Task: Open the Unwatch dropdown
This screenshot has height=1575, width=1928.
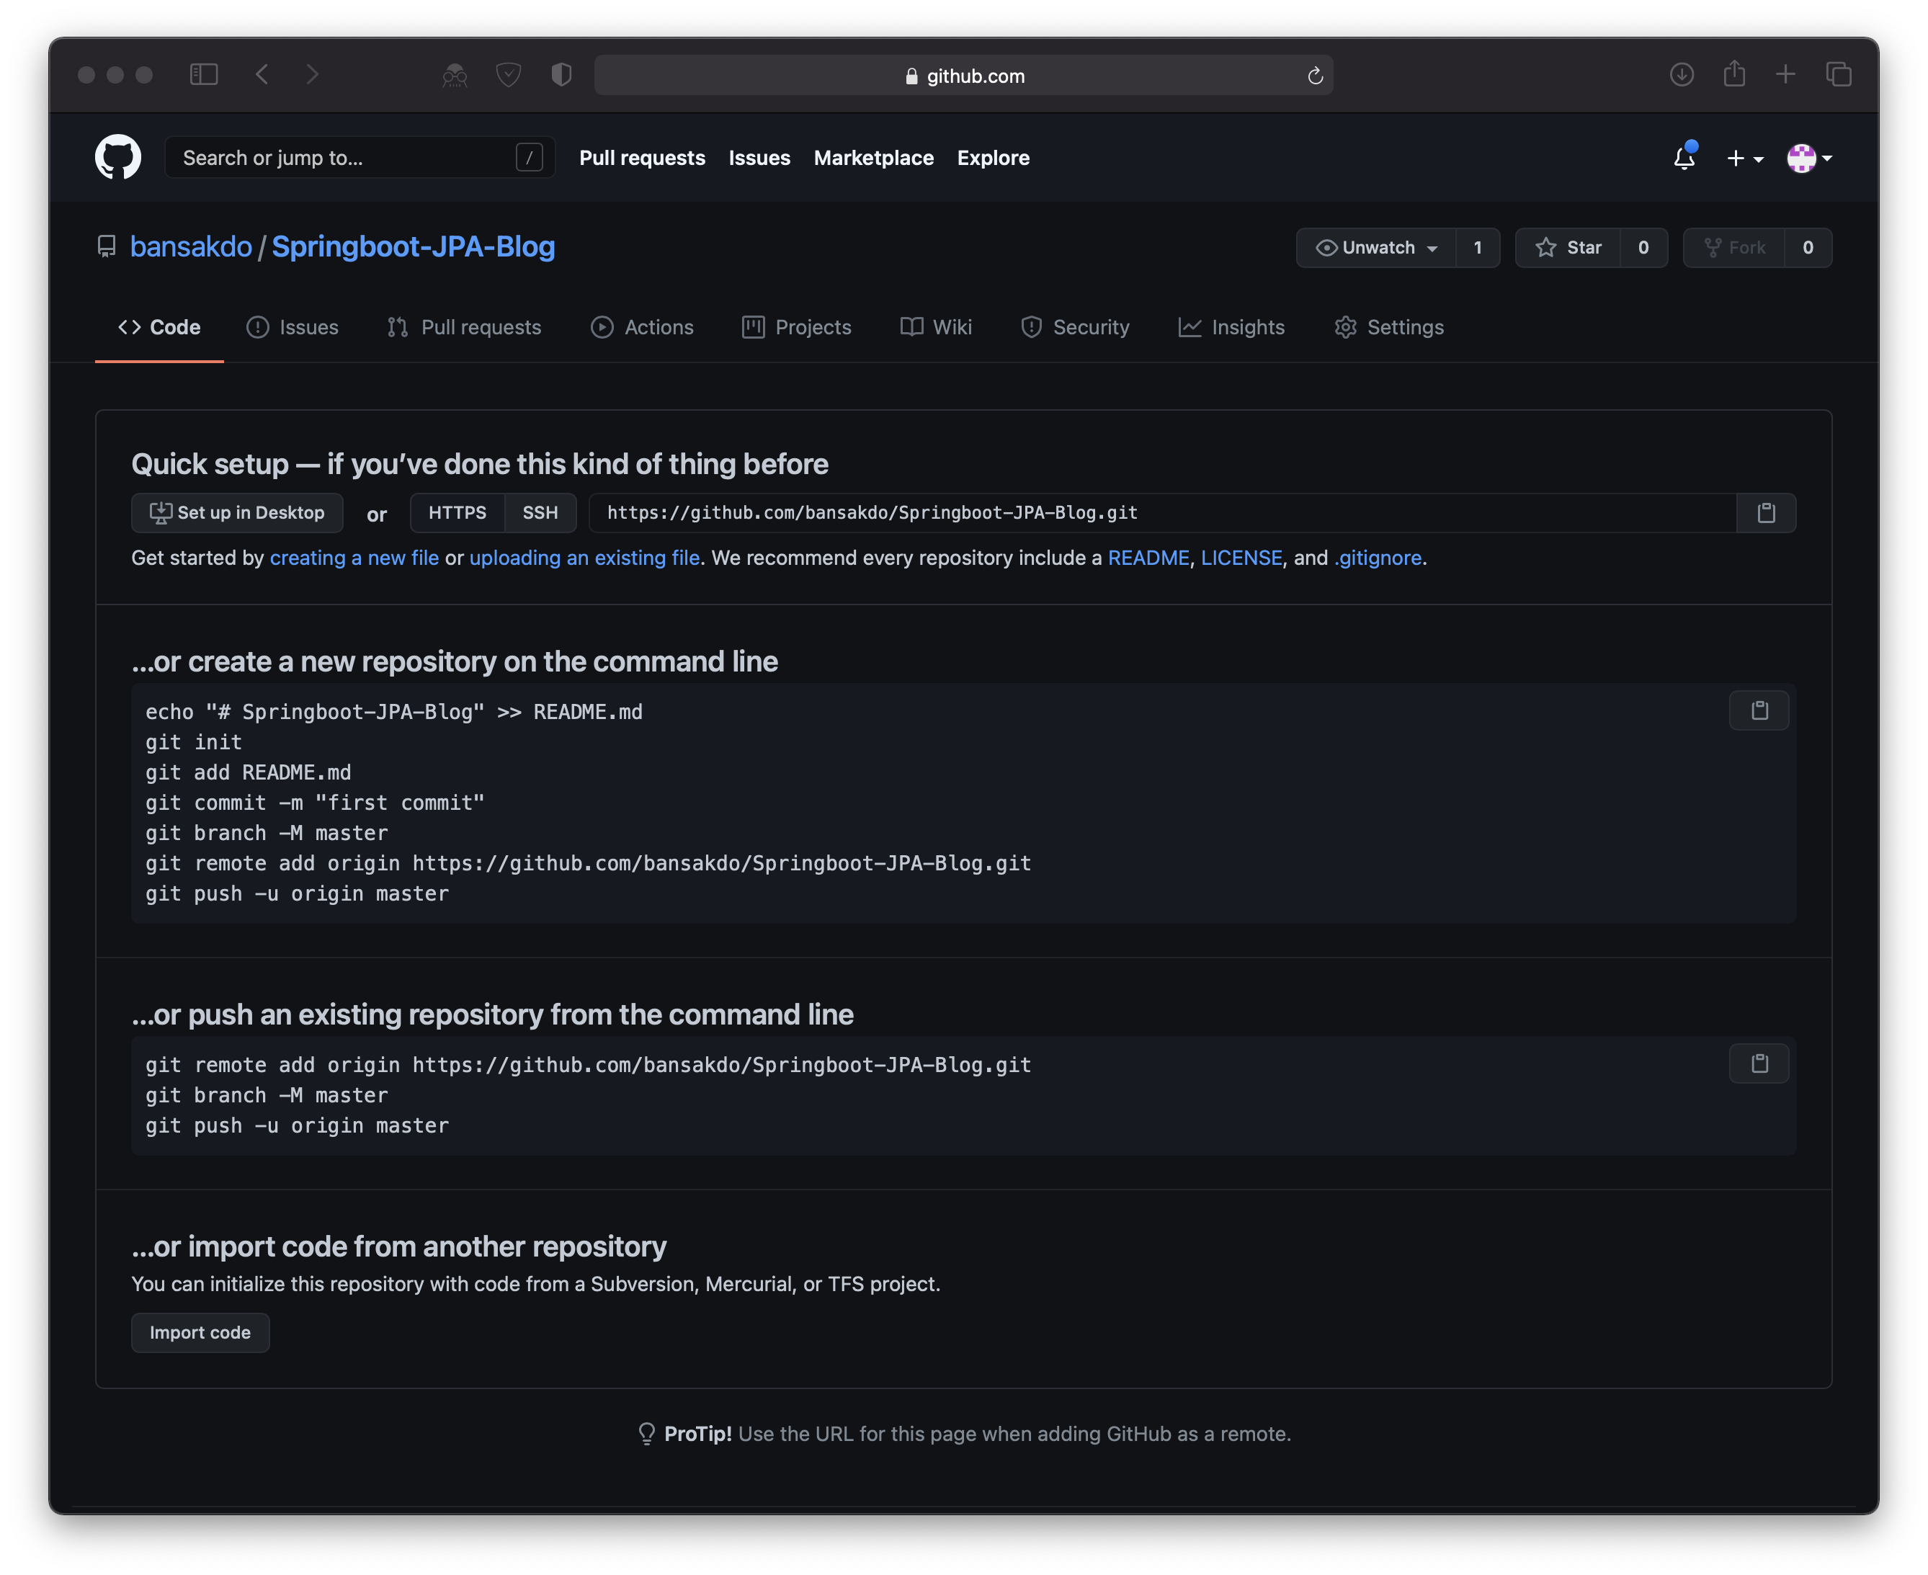Action: click(x=1375, y=248)
